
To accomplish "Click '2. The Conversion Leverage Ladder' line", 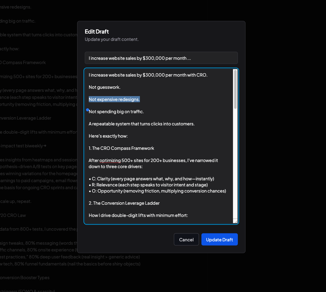I will click(x=124, y=203).
